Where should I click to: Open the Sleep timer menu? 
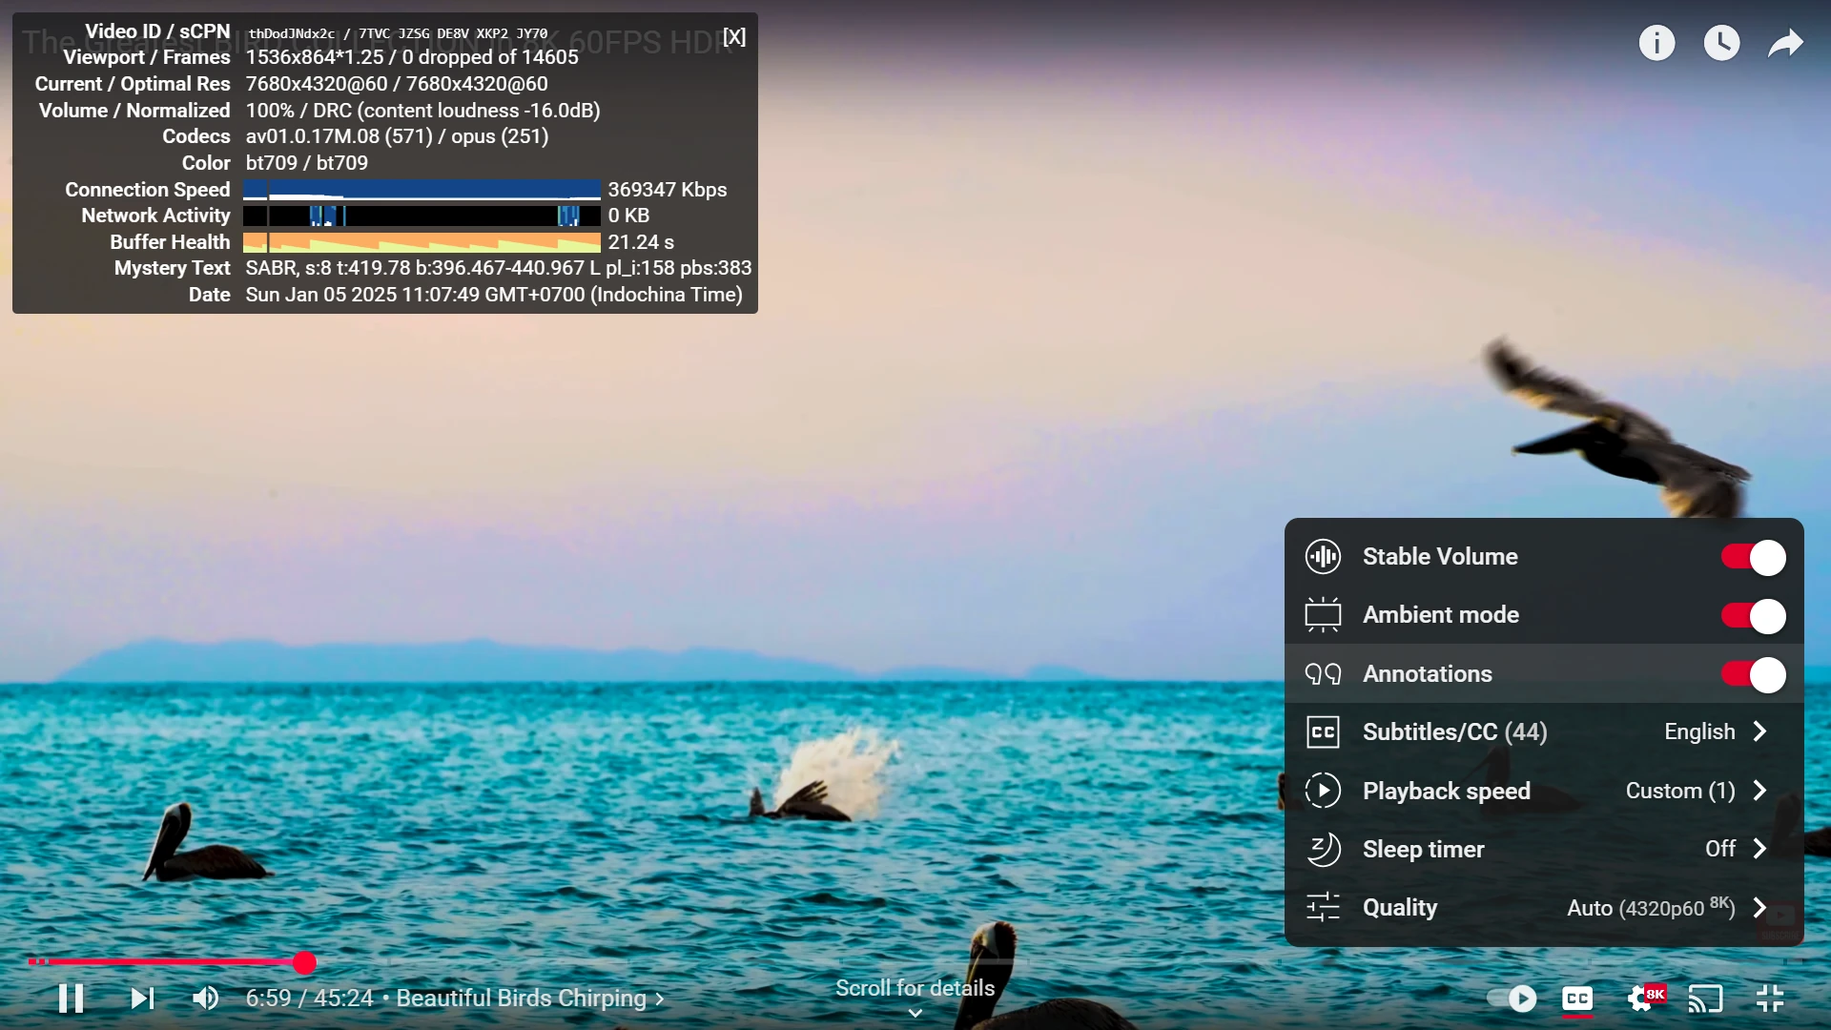tap(1544, 849)
